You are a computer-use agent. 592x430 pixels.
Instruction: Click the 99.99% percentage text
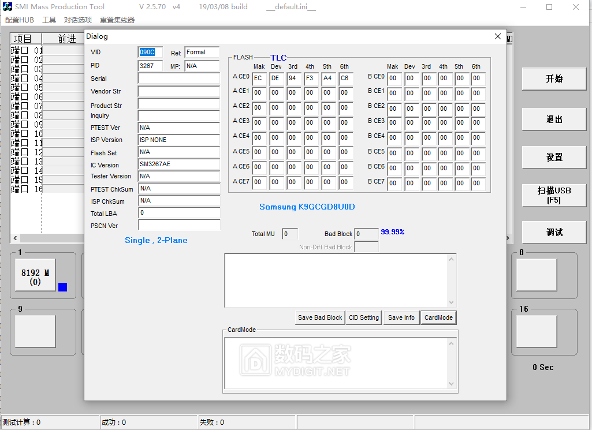point(392,231)
